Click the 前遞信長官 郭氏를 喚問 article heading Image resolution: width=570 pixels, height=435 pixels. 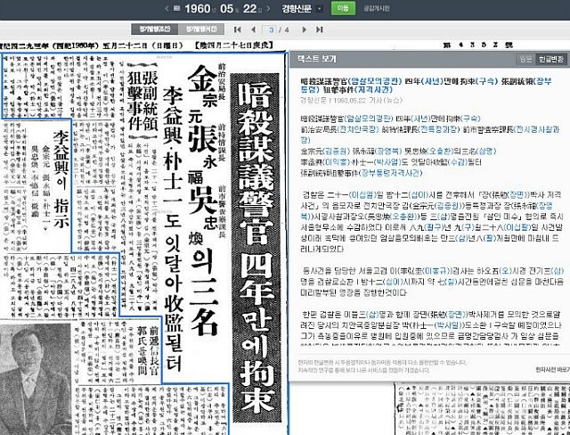(x=149, y=351)
